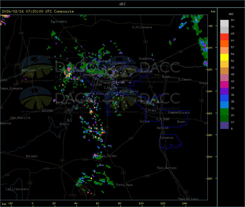Click the J_Prats map label
This screenshot has width=245, height=207.
coord(151,110)
